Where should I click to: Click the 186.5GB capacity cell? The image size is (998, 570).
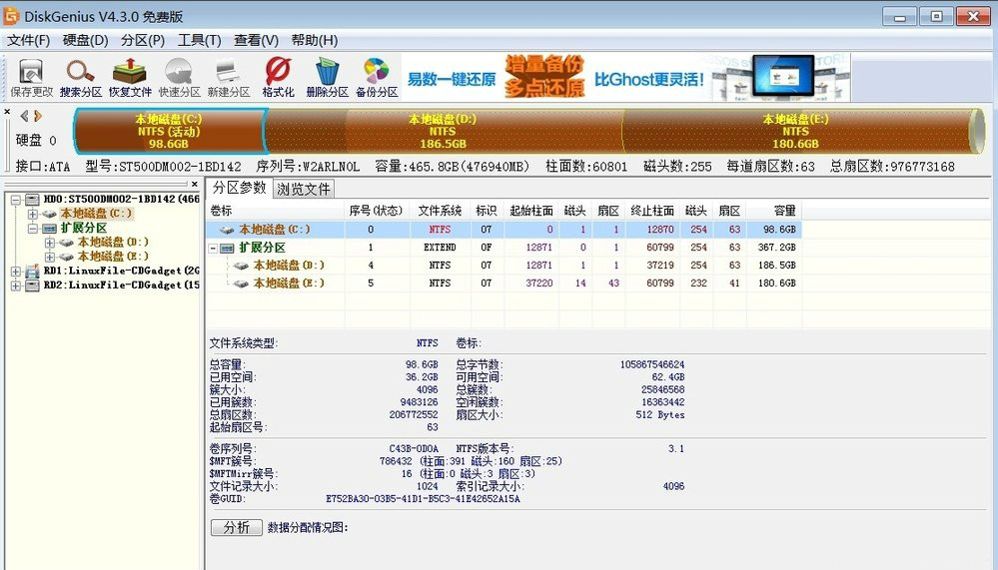(776, 266)
